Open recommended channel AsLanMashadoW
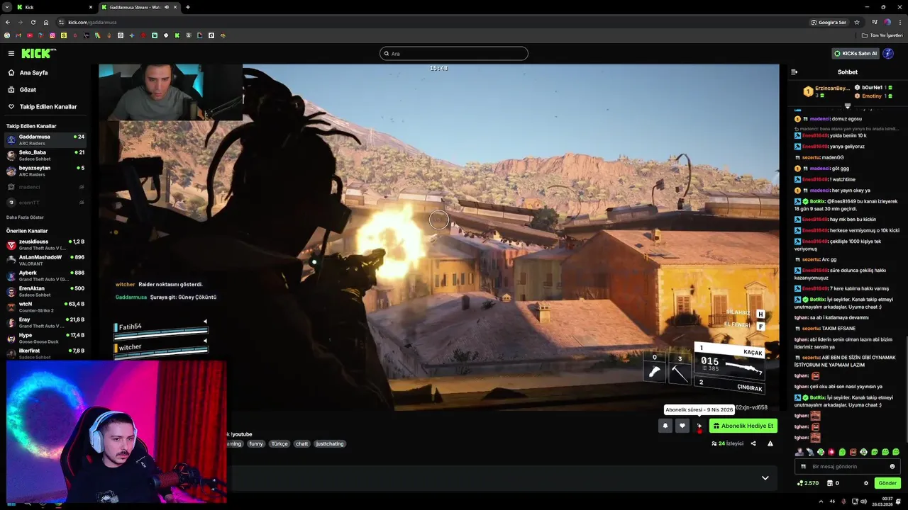908x510 pixels. 45,260
